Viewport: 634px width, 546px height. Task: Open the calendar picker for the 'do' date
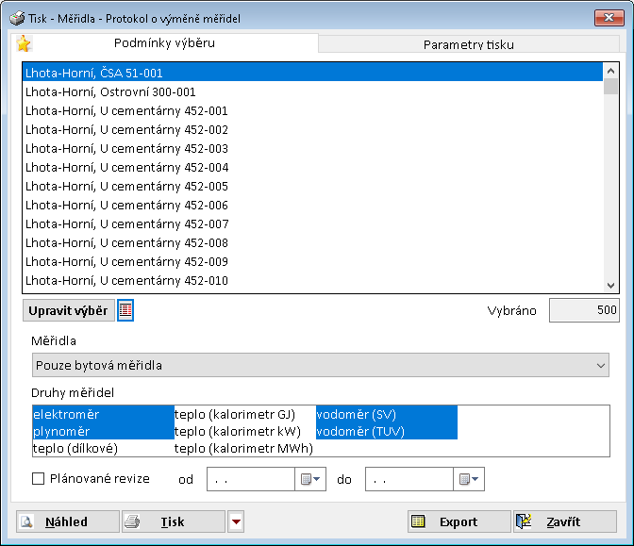coord(470,480)
